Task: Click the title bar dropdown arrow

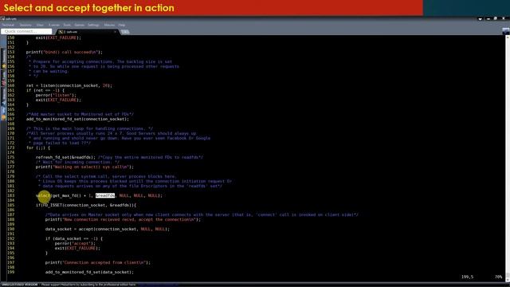Action: tap(480, 19)
